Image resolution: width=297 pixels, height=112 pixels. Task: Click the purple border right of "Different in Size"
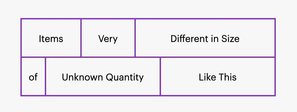coord(275,38)
